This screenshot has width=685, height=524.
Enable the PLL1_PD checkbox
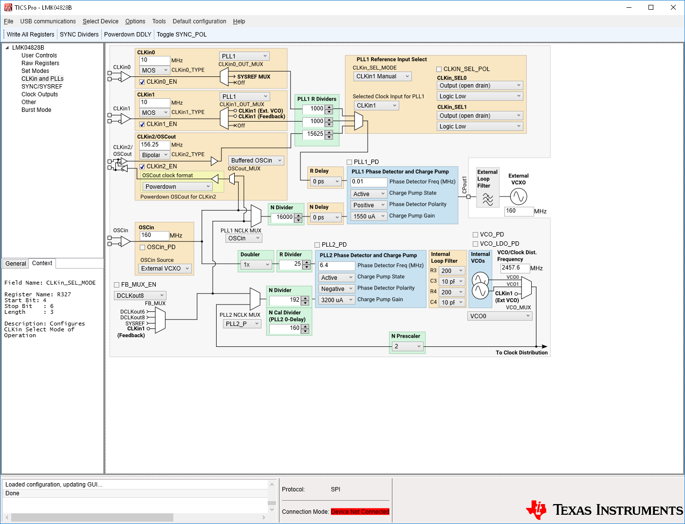(349, 162)
